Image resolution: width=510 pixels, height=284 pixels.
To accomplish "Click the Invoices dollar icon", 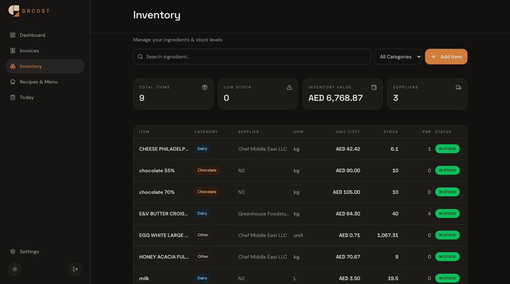I will click(13, 51).
